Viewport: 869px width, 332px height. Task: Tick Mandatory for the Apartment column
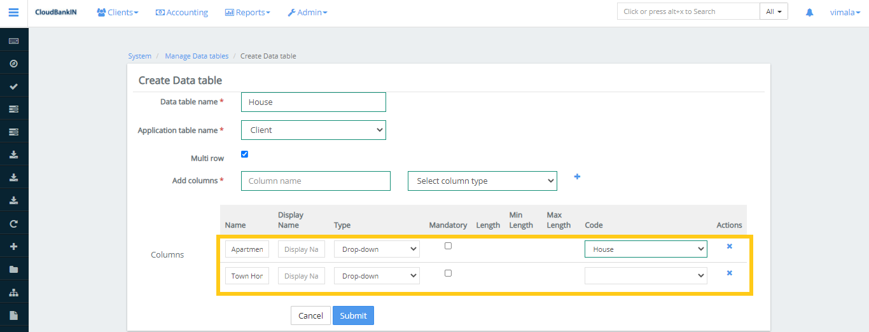[448, 246]
